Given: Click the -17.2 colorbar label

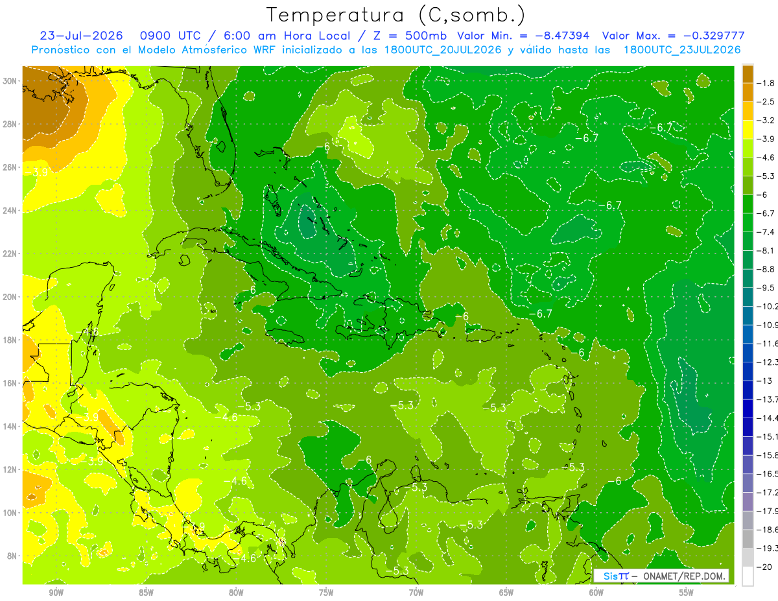Looking at the screenshot, I should point(768,493).
